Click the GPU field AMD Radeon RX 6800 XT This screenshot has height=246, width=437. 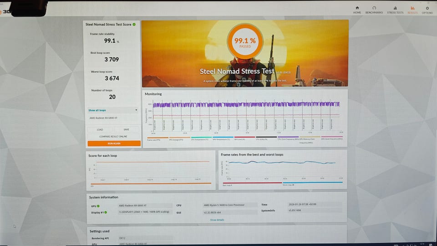point(145,205)
